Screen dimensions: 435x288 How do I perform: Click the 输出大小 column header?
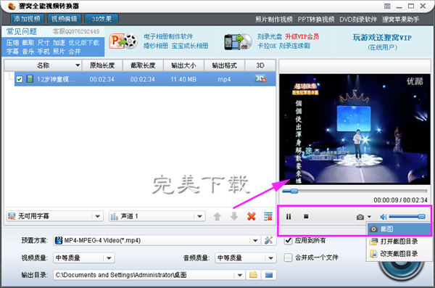click(x=183, y=65)
